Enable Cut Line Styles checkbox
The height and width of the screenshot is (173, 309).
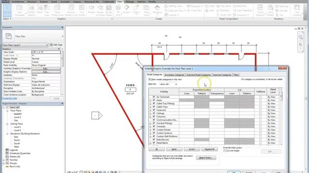(x=225, y=150)
